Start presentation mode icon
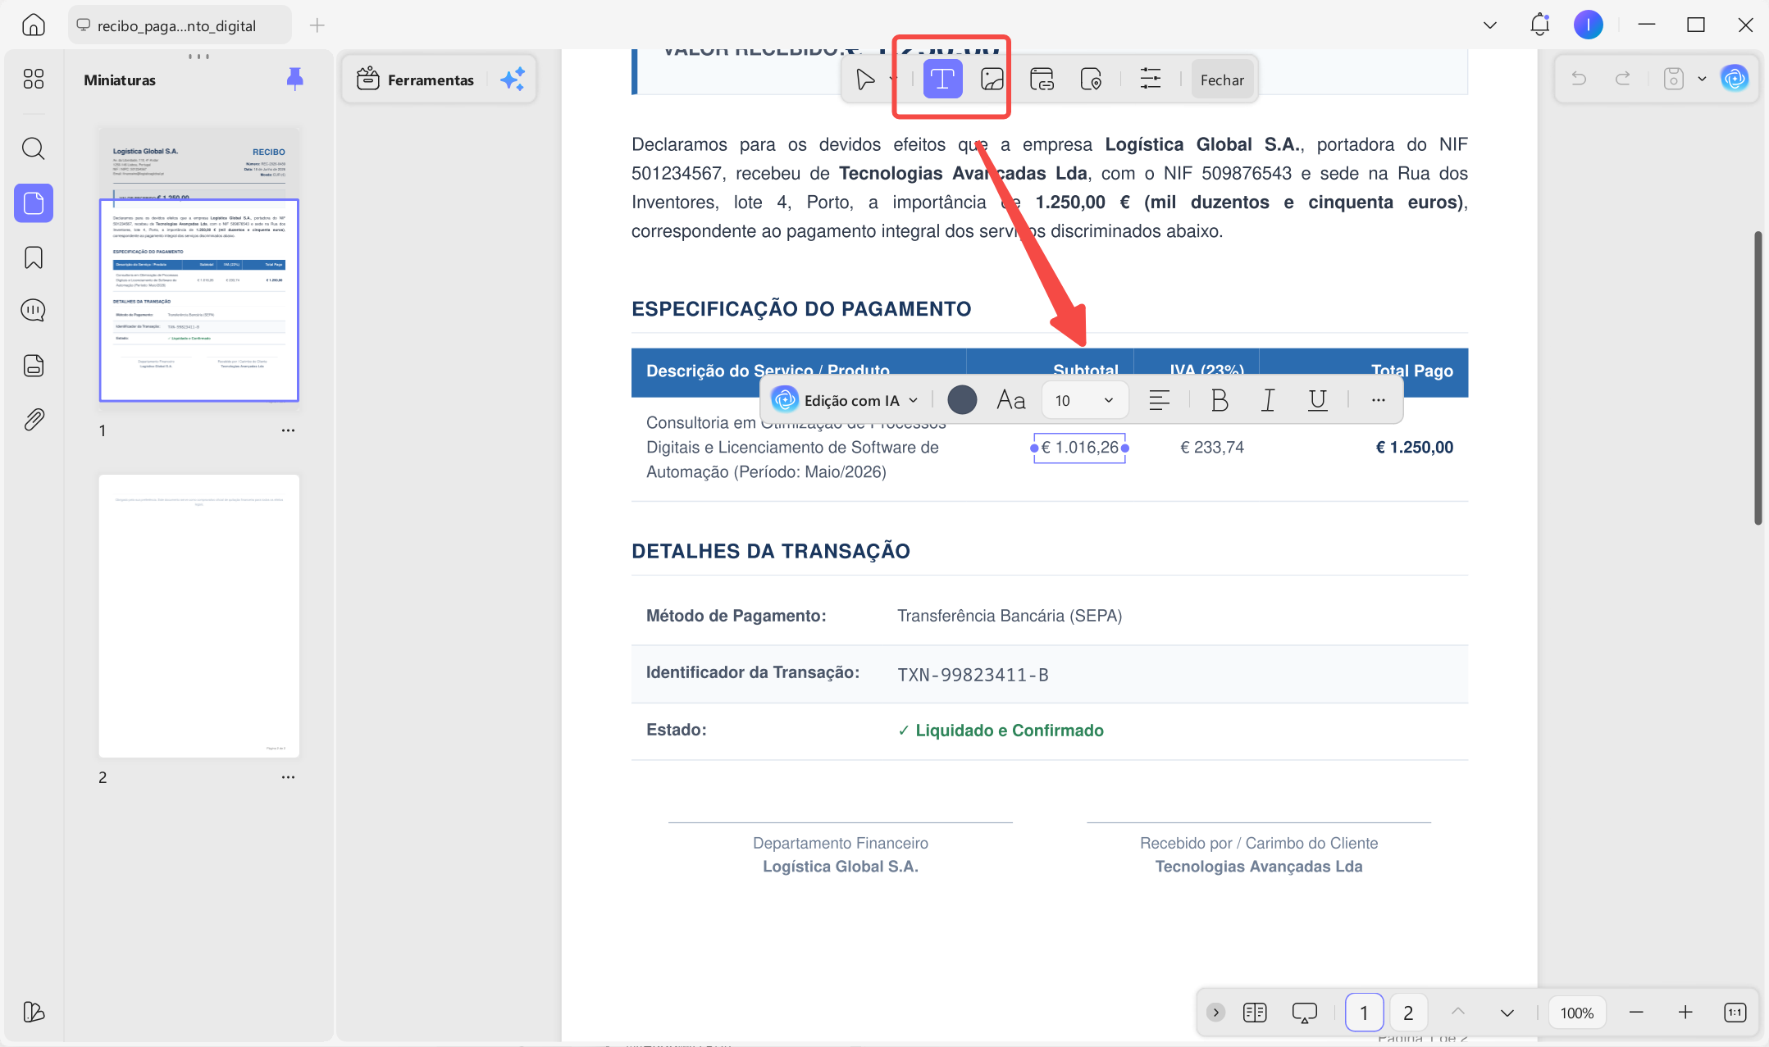 1304,1013
